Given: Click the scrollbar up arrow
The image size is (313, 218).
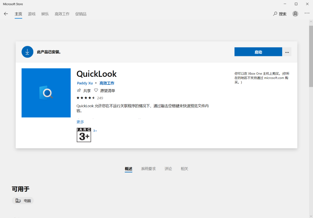Looking at the screenshot, I should coord(311,21).
